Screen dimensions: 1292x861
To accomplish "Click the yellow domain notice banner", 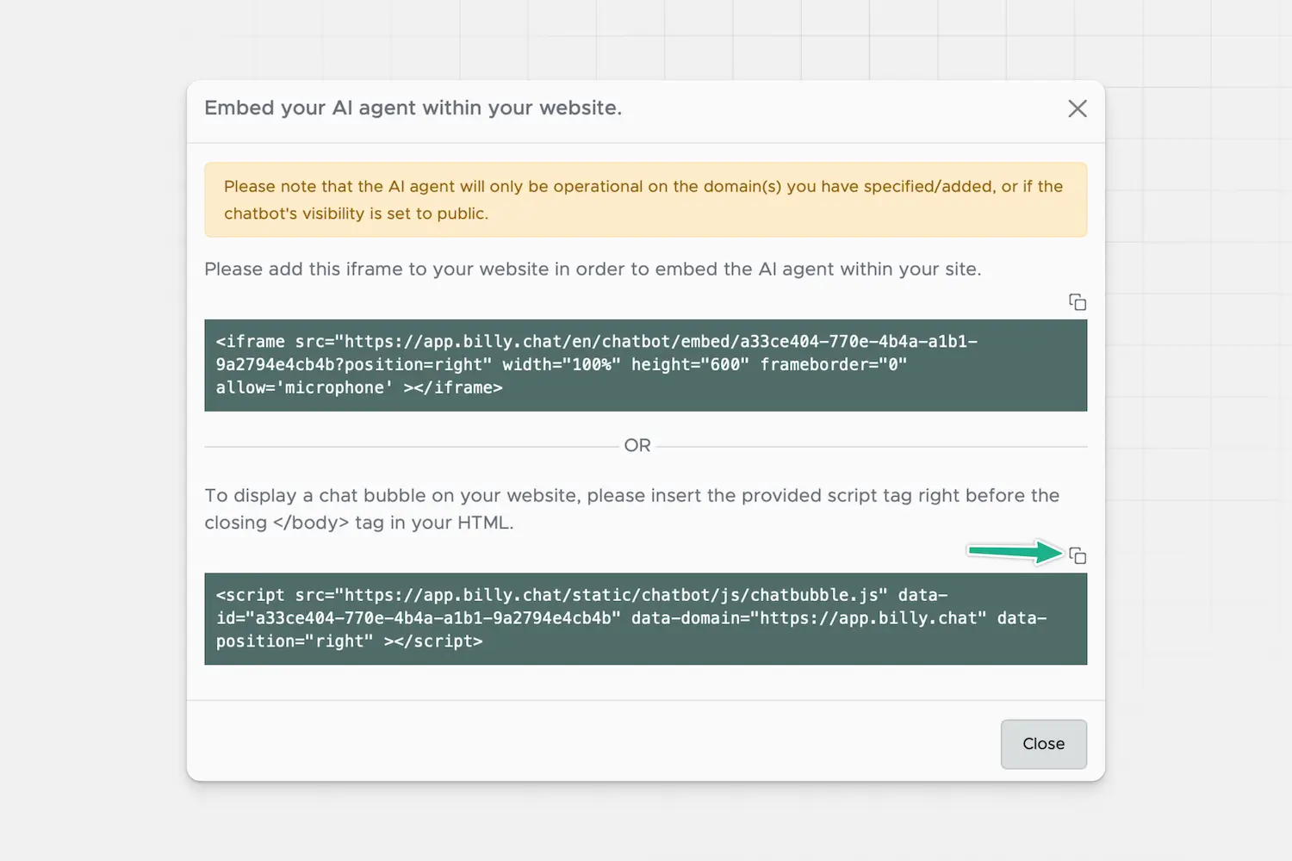I will (645, 200).
